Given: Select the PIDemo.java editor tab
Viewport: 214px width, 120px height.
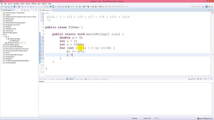Looking at the screenshot, I should pyautogui.click(x=45, y=10).
